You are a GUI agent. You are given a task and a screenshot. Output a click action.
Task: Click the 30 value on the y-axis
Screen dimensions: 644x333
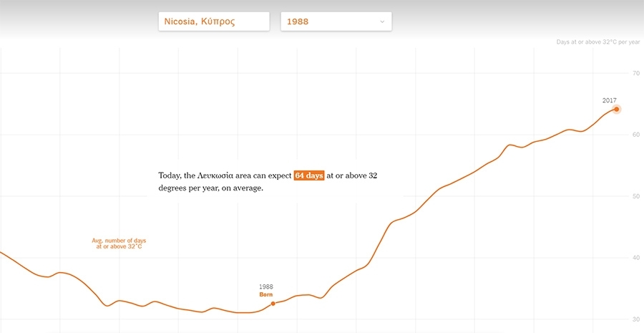click(636, 319)
